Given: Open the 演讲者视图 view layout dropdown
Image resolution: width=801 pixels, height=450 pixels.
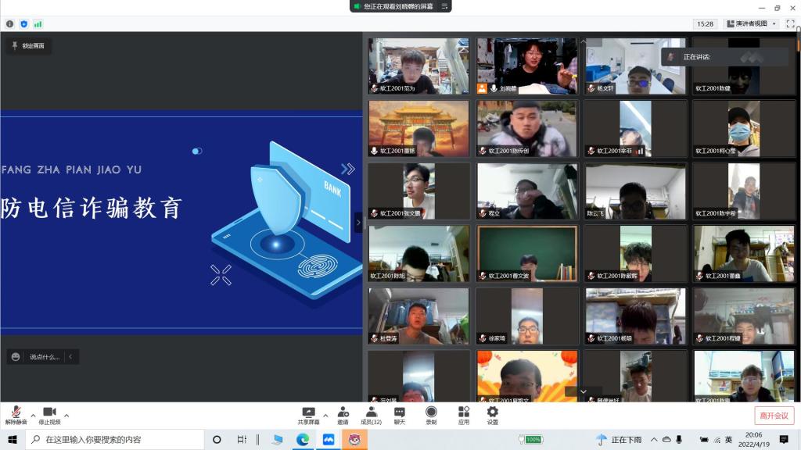Looking at the screenshot, I should (x=751, y=24).
